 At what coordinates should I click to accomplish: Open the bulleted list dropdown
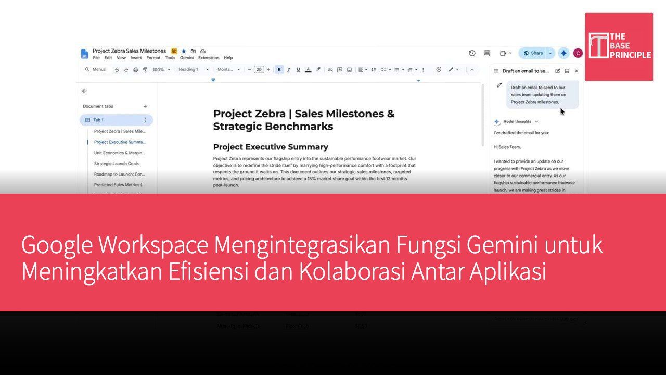[x=399, y=69]
